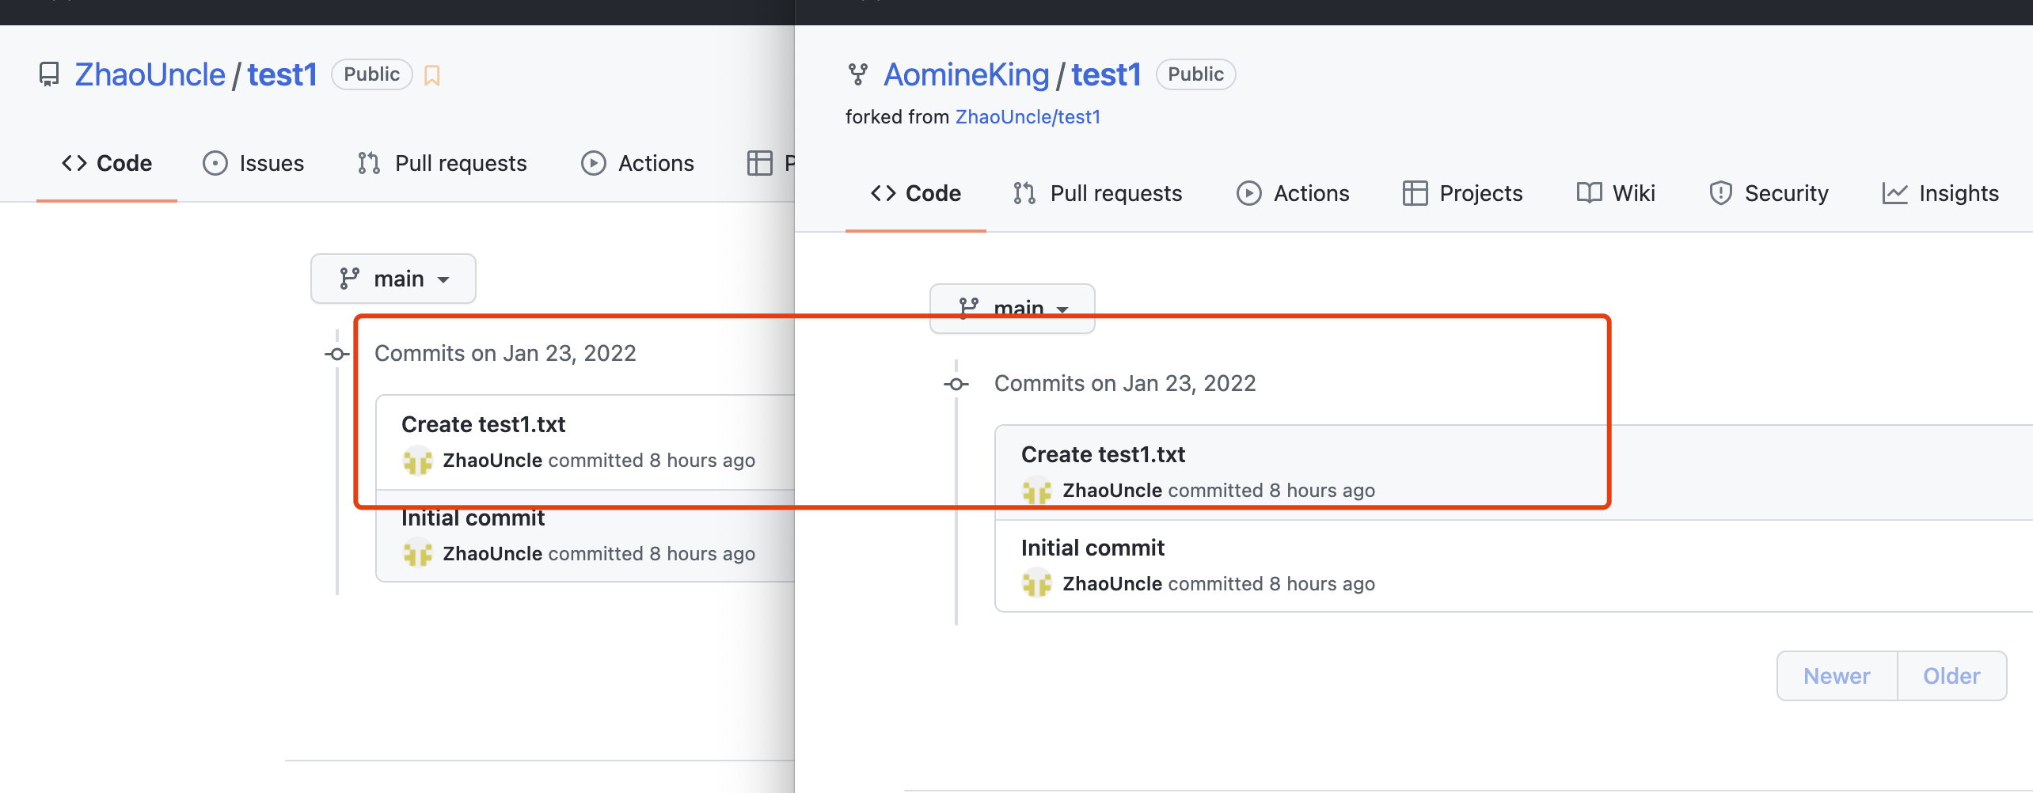Click the Wiki book icon

(x=1589, y=193)
